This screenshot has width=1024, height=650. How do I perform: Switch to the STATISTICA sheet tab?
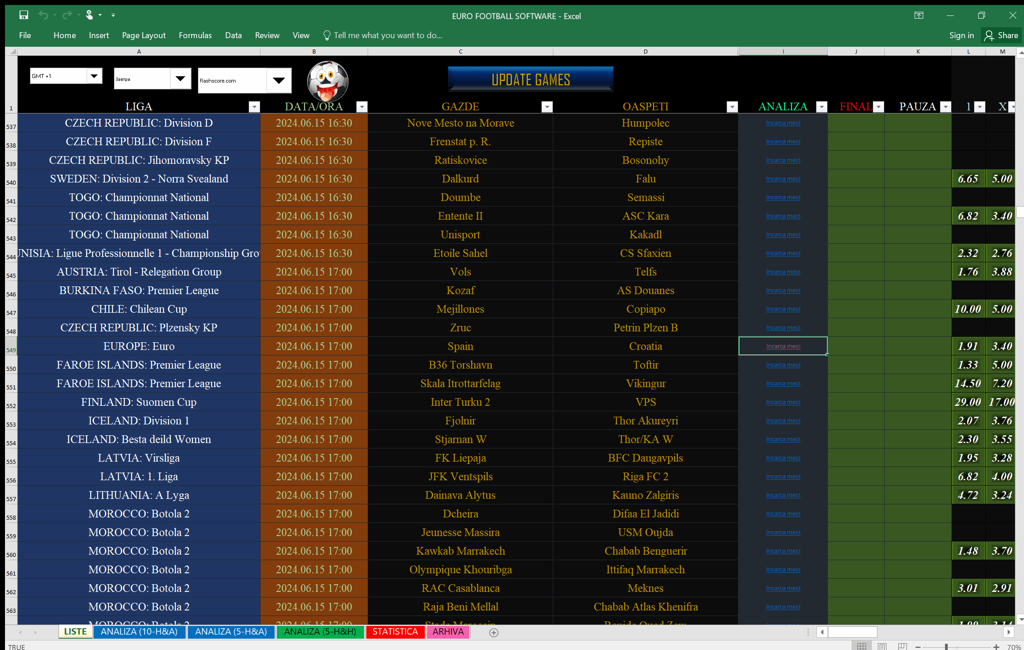point(394,632)
